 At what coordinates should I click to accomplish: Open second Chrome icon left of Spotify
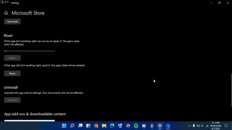[x=128, y=126]
